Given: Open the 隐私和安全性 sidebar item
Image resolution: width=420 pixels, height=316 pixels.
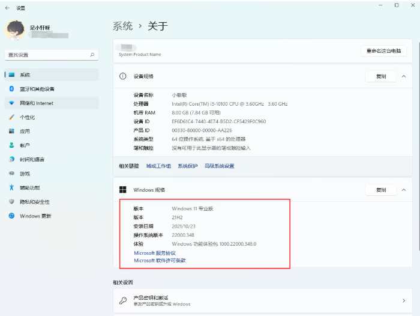Looking at the screenshot, I should pyautogui.click(x=52, y=202).
